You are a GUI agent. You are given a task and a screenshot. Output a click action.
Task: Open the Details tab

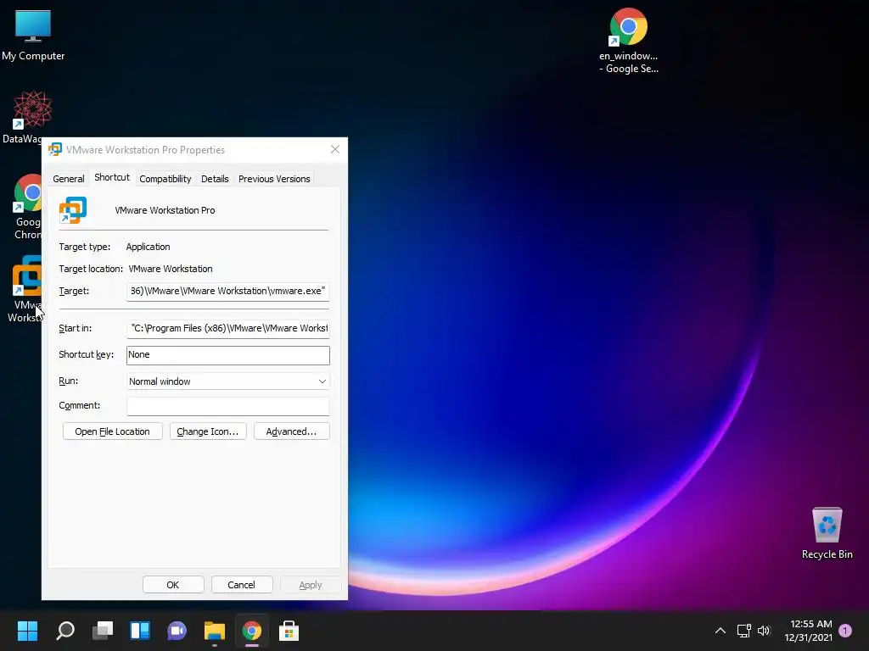point(215,179)
